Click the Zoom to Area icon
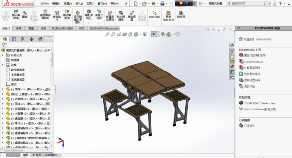The width and height of the screenshot is (292, 158). coord(113,34)
